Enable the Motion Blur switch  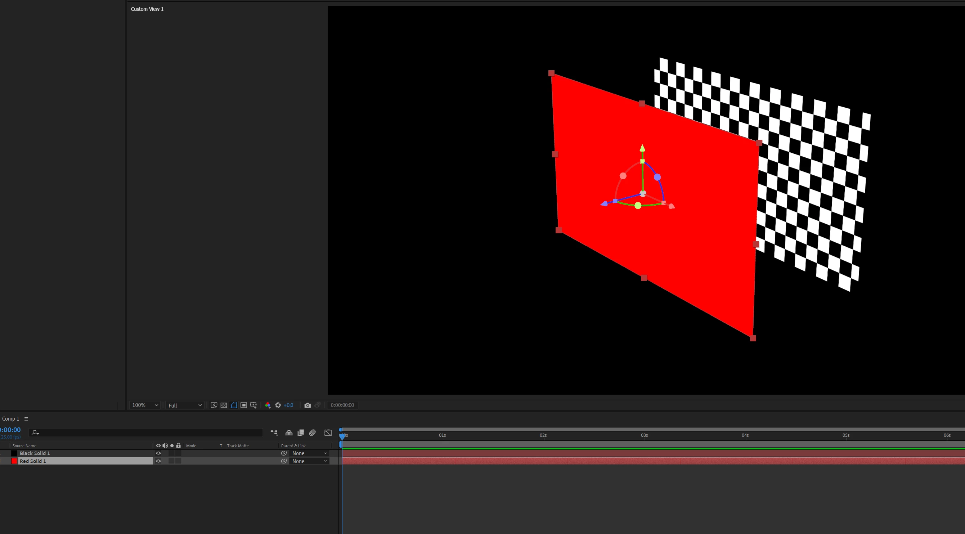click(x=313, y=433)
